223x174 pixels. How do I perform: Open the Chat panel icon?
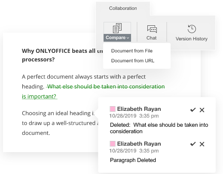pyautogui.click(x=152, y=29)
